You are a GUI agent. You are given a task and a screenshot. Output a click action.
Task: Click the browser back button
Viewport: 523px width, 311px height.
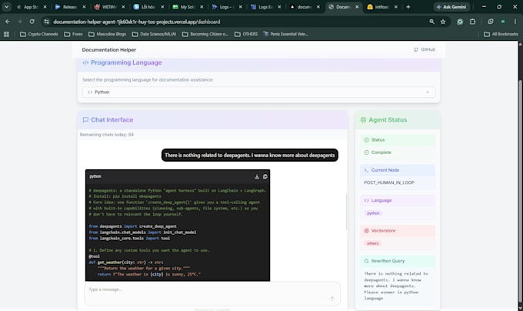pyautogui.click(x=8, y=22)
